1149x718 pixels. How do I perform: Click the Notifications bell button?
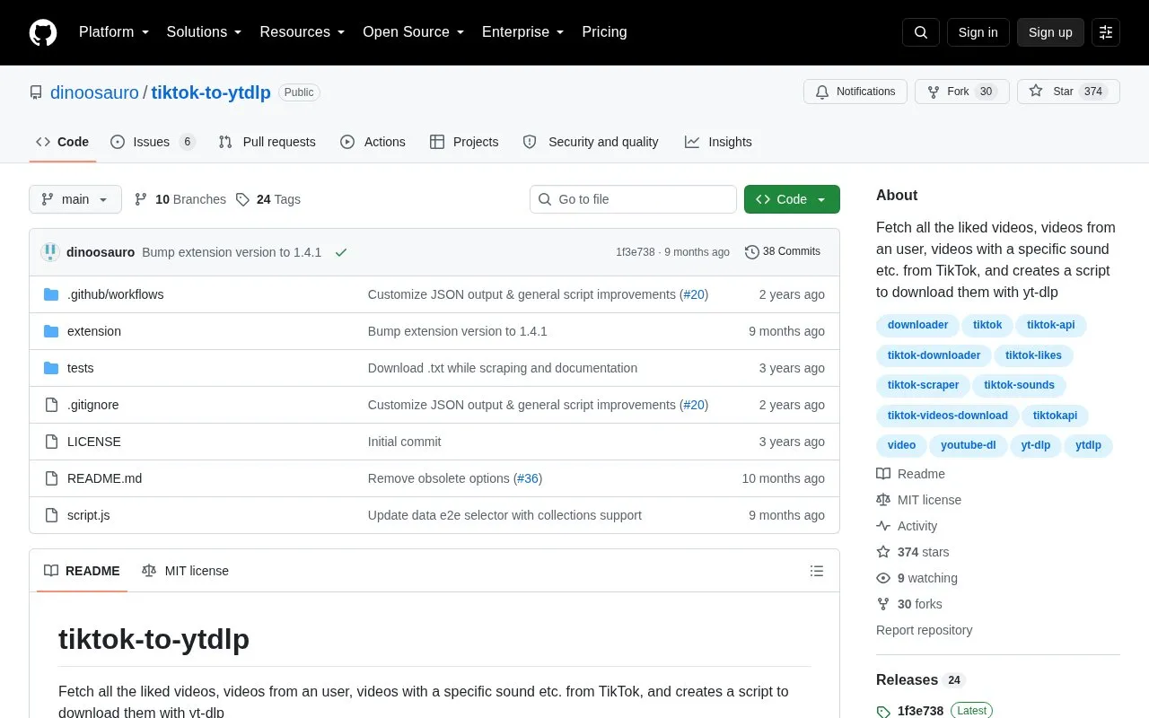855,92
